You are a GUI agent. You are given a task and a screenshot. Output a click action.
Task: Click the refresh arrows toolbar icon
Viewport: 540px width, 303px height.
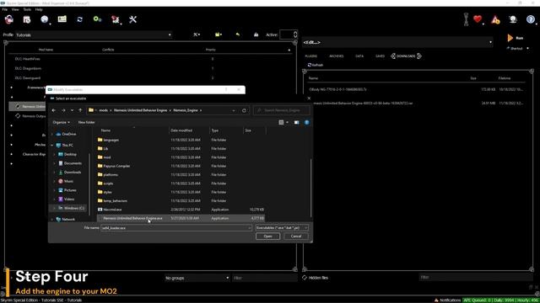pos(80,19)
